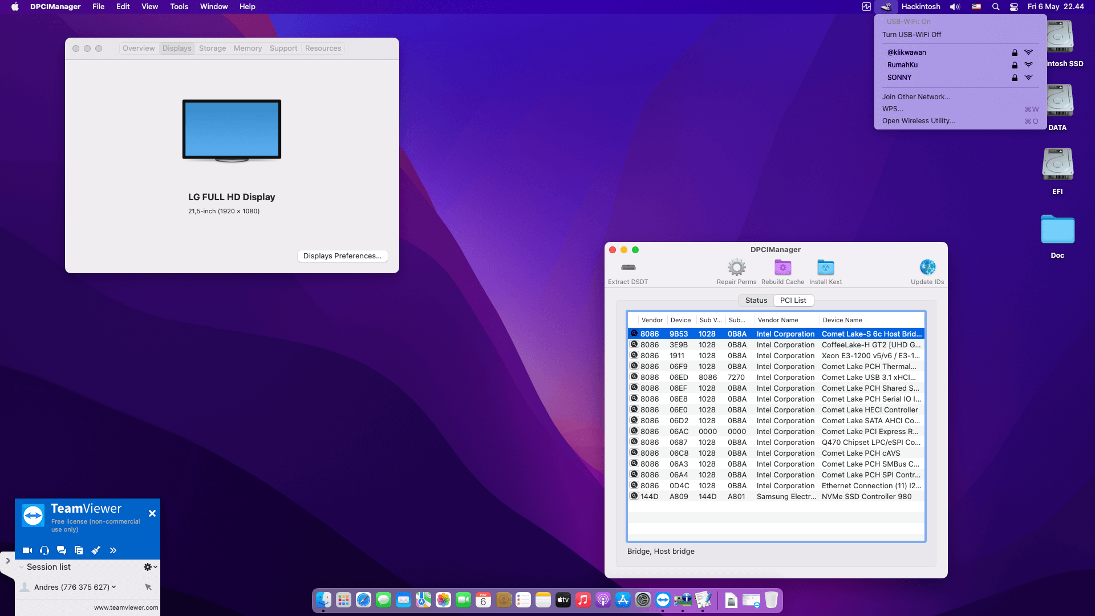
Task: Click USB-WiFi adapter menu bar icon
Action: [x=886, y=7]
